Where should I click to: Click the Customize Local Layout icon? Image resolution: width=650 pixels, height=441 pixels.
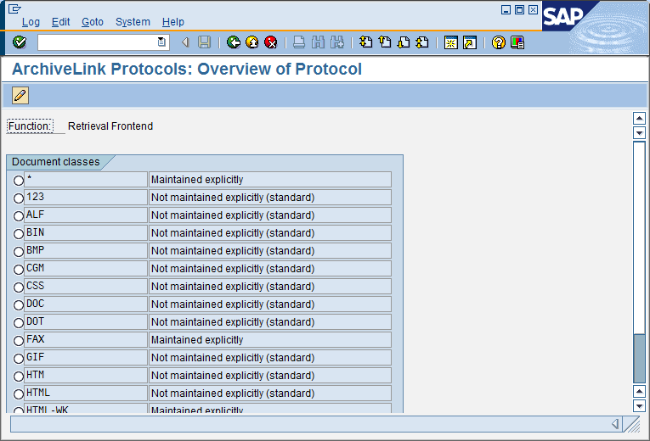pyautogui.click(x=517, y=42)
